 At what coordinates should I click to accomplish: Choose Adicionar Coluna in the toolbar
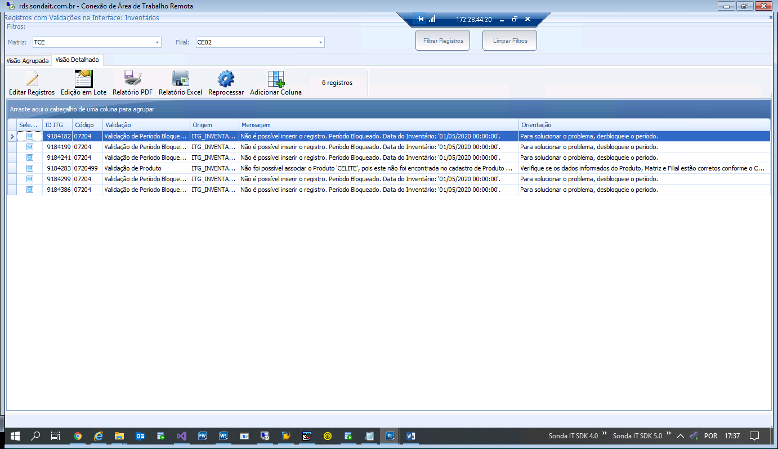(x=276, y=83)
